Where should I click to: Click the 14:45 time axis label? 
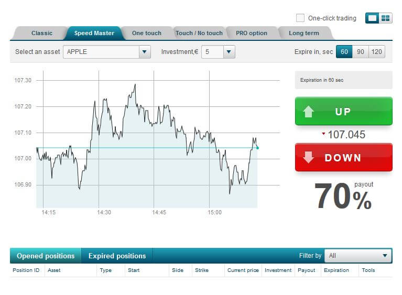coord(159,212)
